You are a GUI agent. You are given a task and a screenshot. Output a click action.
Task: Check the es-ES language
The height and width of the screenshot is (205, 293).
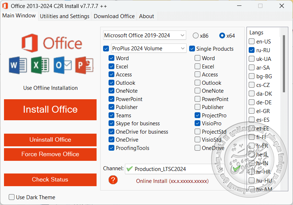[x=252, y=120]
